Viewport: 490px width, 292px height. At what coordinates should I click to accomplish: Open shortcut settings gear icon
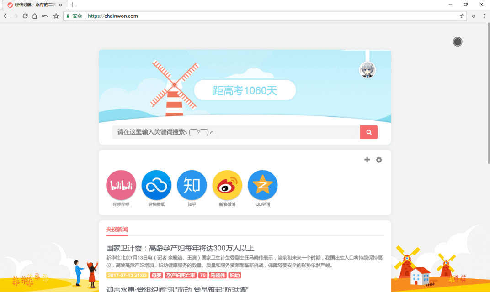click(379, 160)
